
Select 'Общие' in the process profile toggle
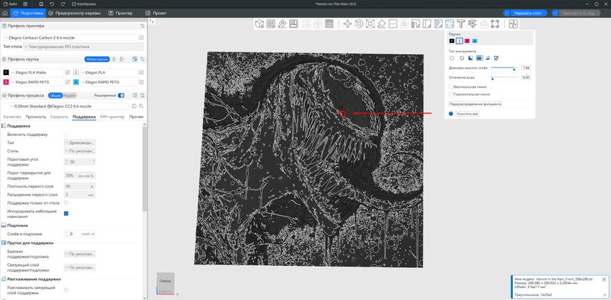coord(55,95)
